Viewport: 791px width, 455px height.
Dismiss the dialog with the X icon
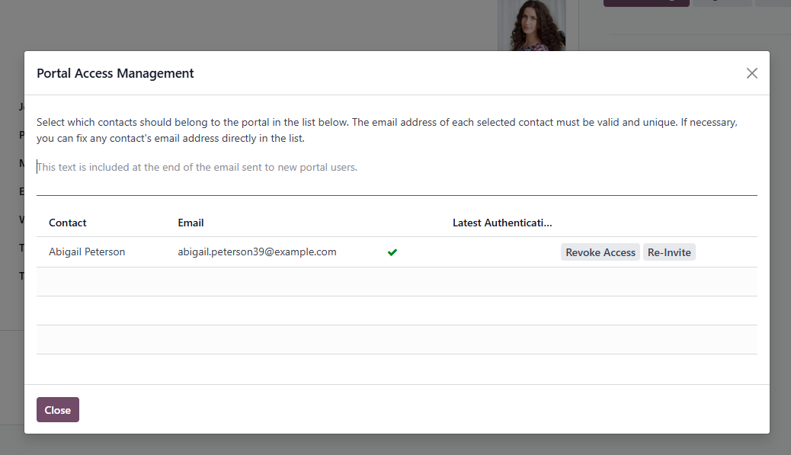tap(751, 73)
